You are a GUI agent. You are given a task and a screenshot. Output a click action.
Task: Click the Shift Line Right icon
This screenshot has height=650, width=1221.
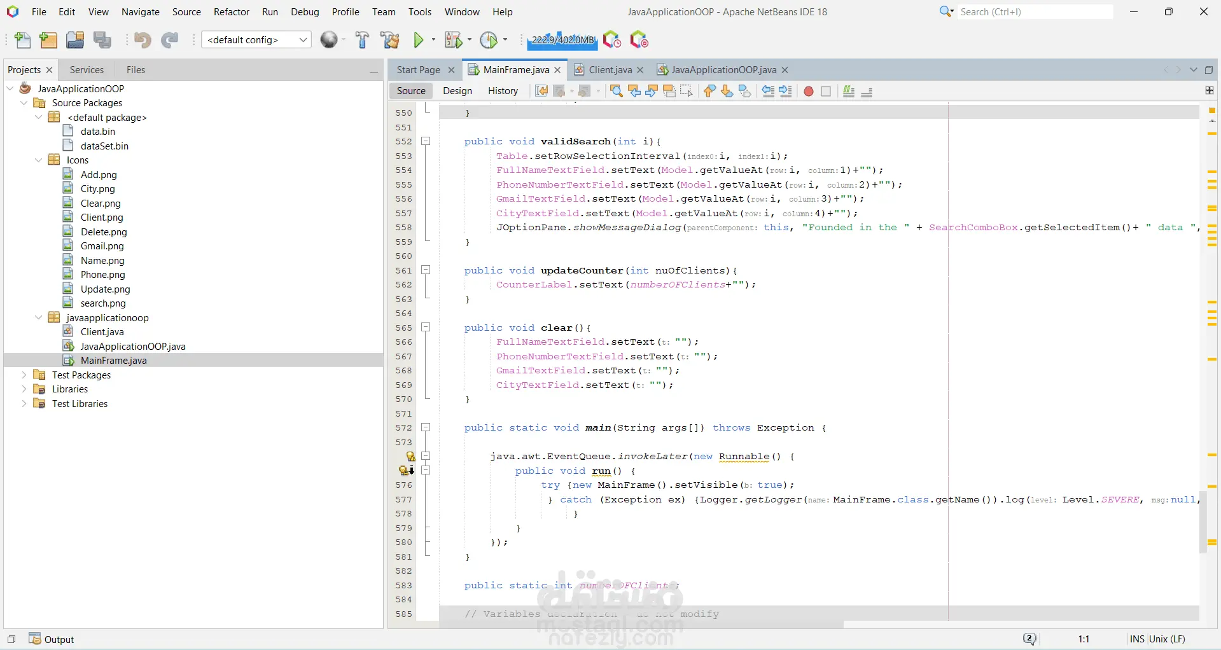(x=786, y=92)
